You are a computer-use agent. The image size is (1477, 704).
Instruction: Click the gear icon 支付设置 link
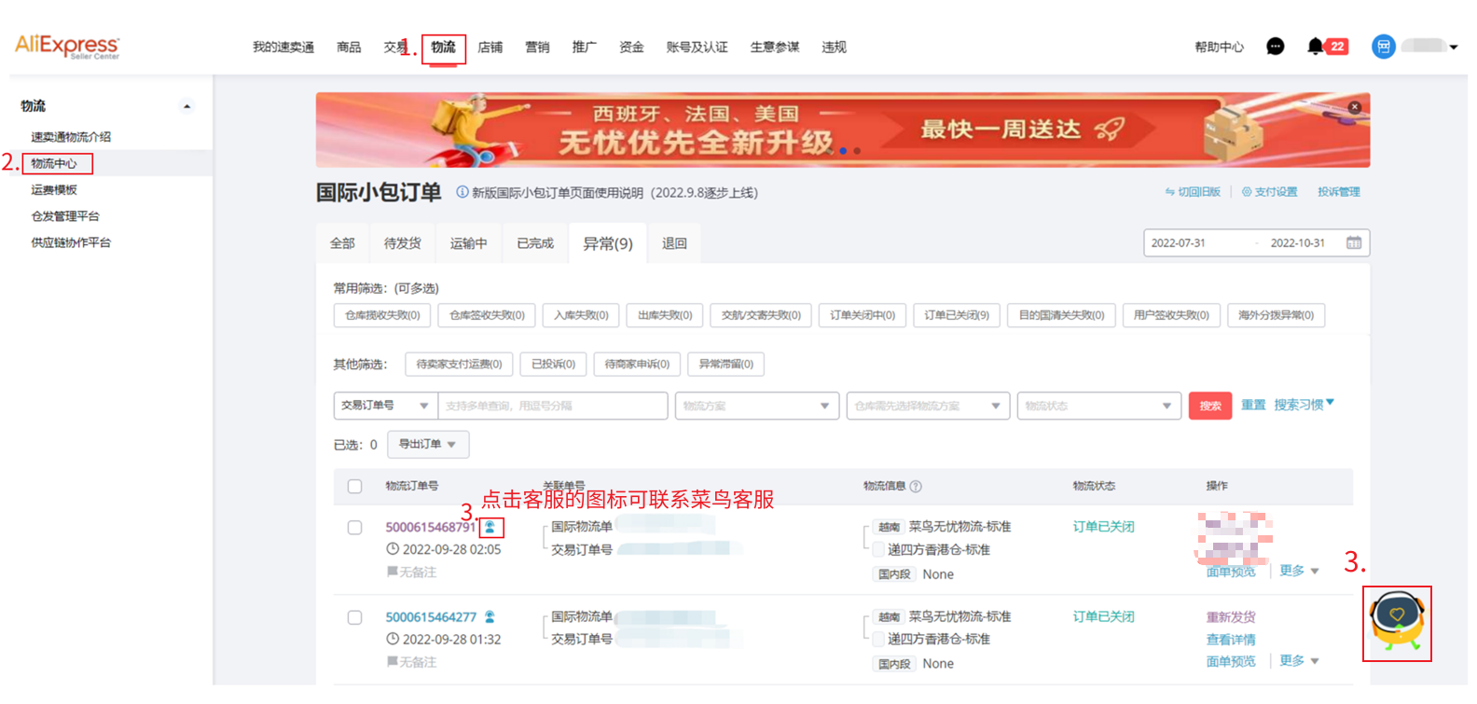point(1270,192)
